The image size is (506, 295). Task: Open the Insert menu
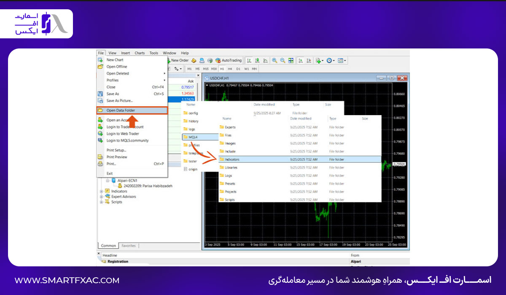[x=126, y=53]
